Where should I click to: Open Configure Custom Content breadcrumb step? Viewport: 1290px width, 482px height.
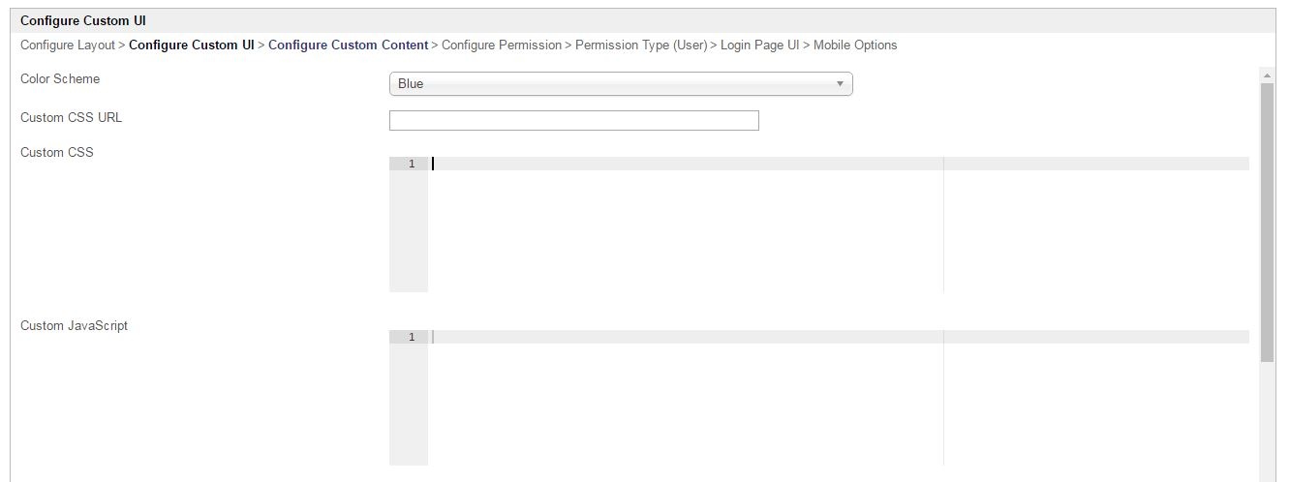click(x=348, y=45)
